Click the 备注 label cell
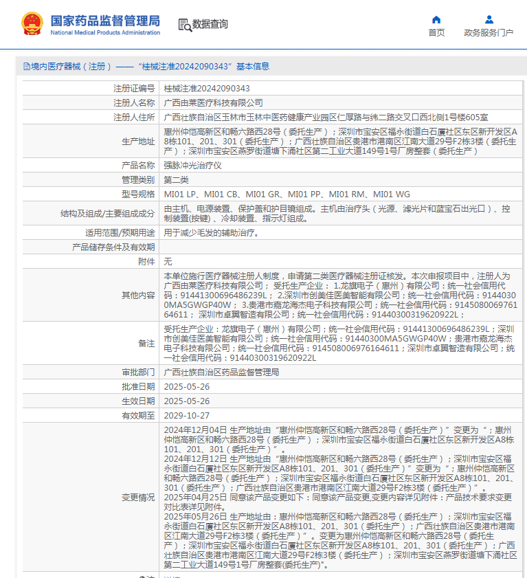Screen dimensions: 527x578 pyautogui.click(x=91, y=343)
